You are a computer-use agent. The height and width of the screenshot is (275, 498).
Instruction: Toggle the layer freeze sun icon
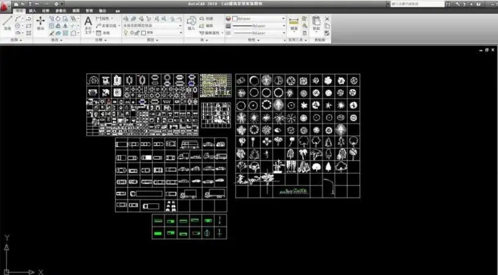(132, 33)
